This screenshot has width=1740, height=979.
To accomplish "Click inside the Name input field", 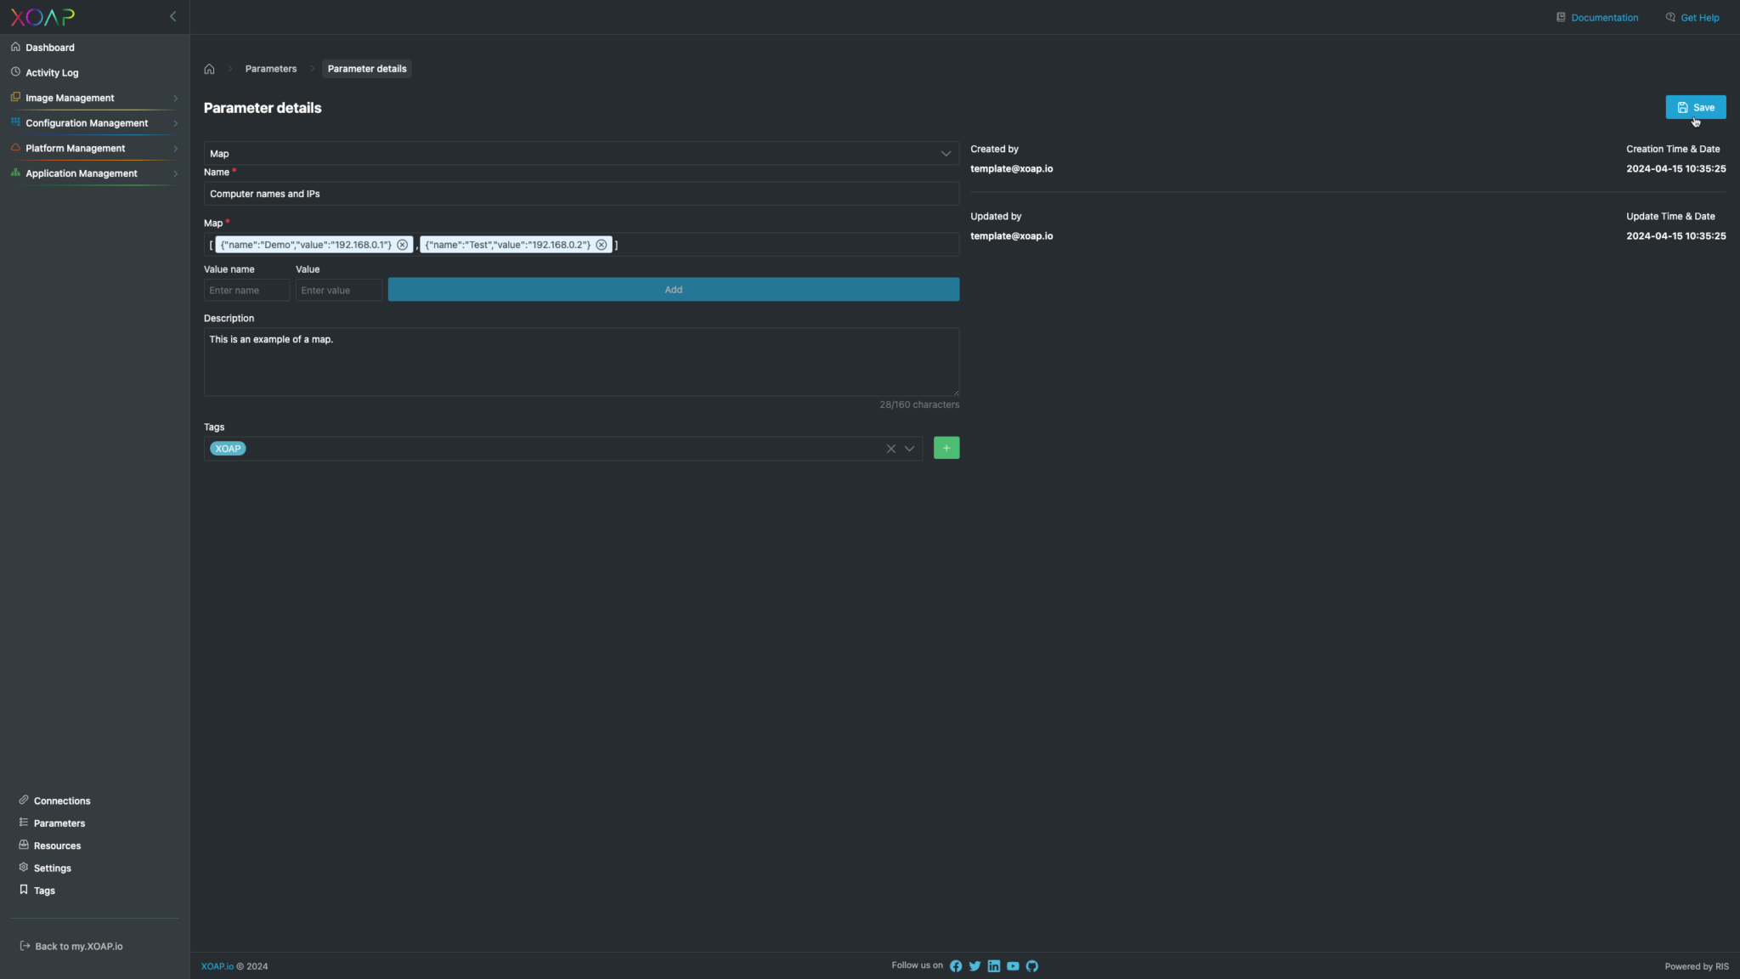I will (580, 193).
